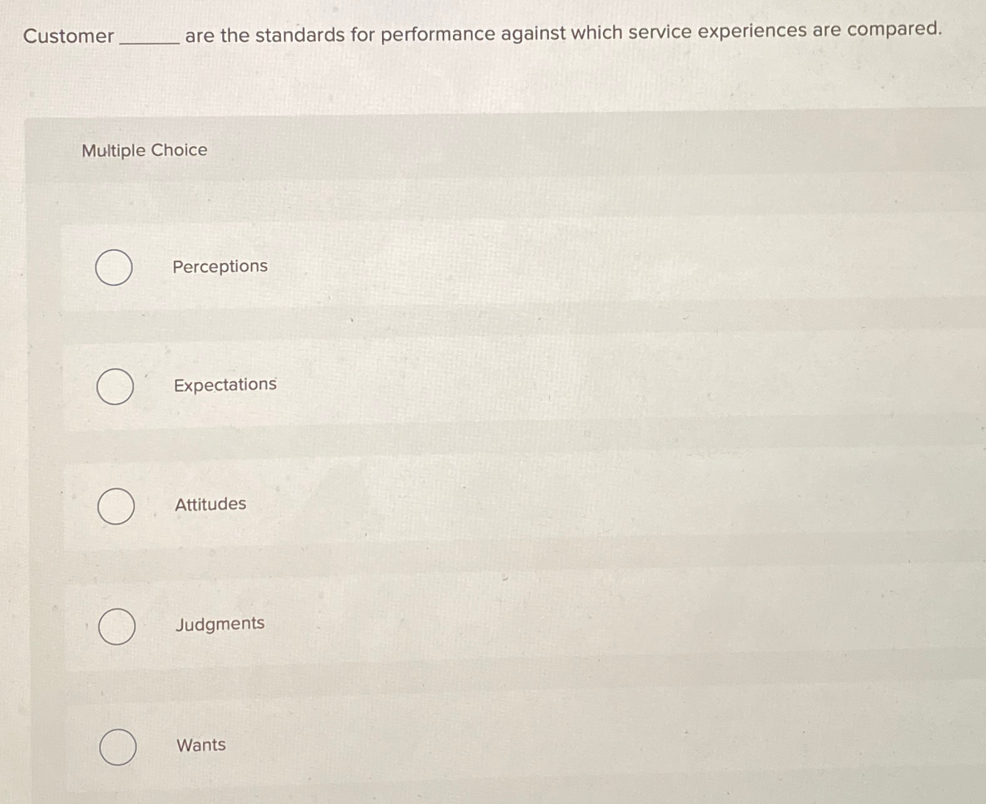
Task: Select the Expectations radio button
Action: pyautogui.click(x=115, y=385)
